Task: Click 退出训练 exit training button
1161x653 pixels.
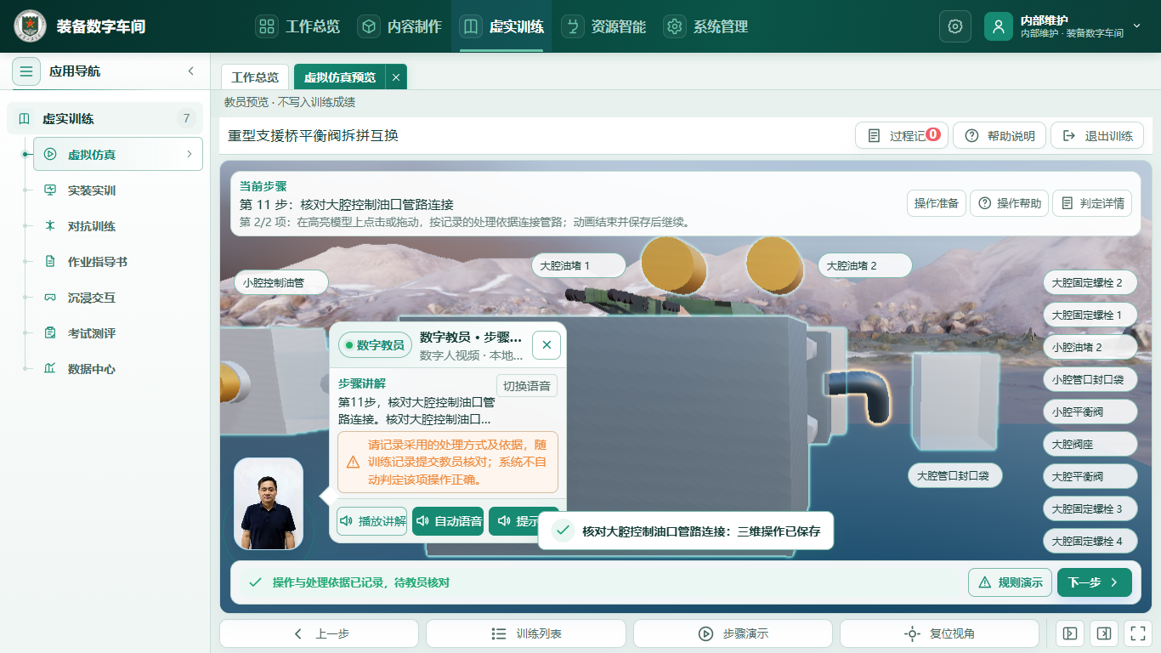Action: click(x=1097, y=136)
